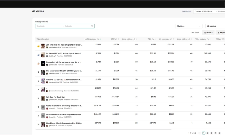Click $3.41K value in first row
225x135 pixels.
[x=98, y=44]
